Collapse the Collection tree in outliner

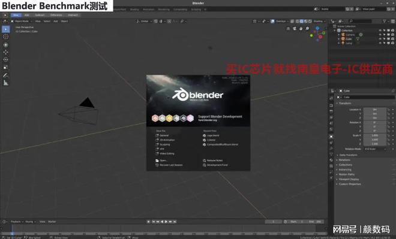[335, 31]
